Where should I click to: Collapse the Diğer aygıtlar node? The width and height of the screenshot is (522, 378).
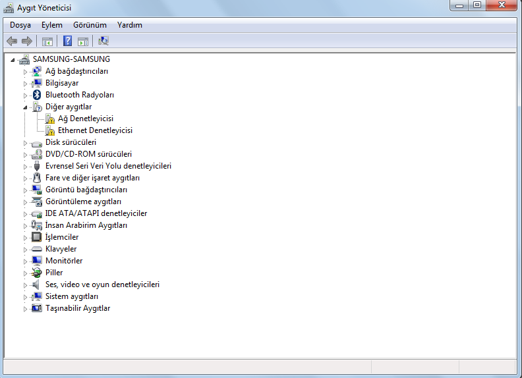coord(25,107)
